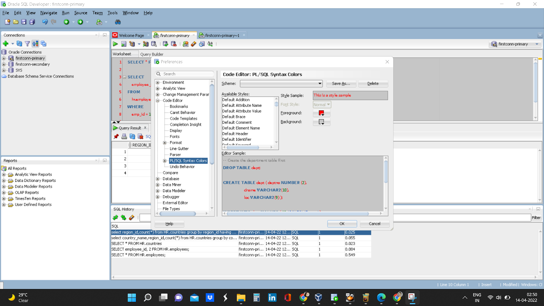Click the Delete scheme button
This screenshot has height=306, width=544.
click(x=373, y=84)
